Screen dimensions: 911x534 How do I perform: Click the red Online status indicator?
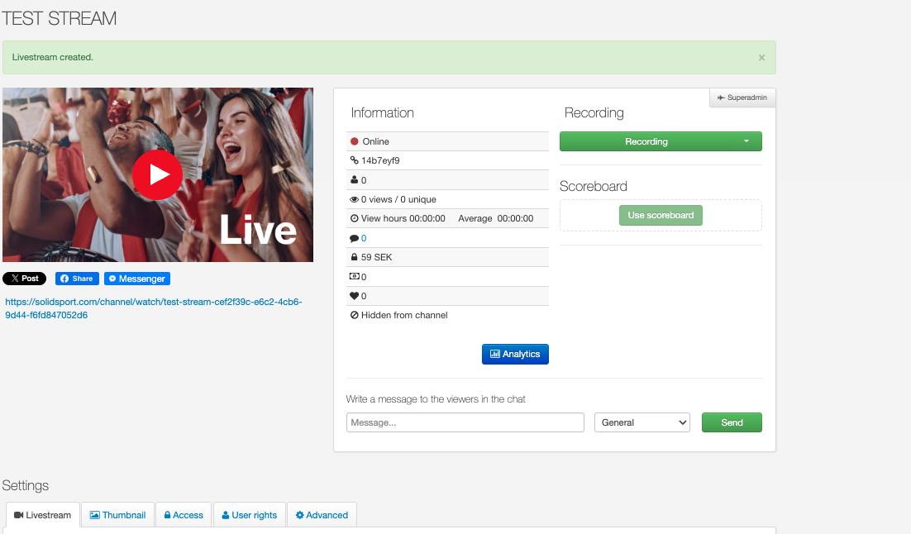[355, 141]
